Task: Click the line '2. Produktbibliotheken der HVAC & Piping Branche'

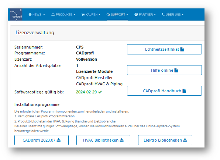Action: [x=65, y=121]
